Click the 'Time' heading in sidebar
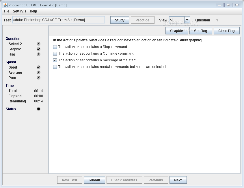Screen dimensions: 244x188 coord(10,85)
